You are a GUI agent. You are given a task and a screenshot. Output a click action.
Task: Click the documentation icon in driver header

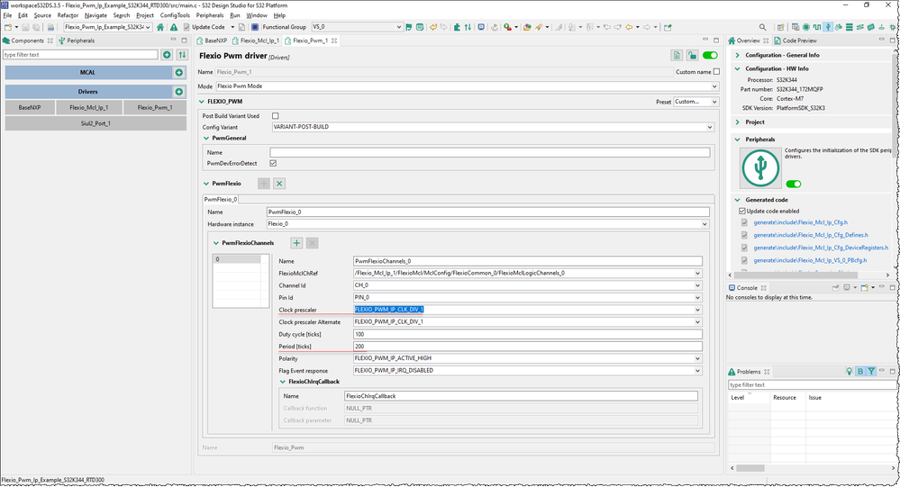[677, 55]
